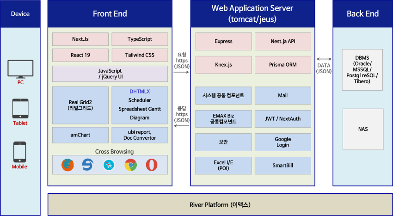393x216 pixels.
Task: Select the Front End header
Action: click(110, 13)
